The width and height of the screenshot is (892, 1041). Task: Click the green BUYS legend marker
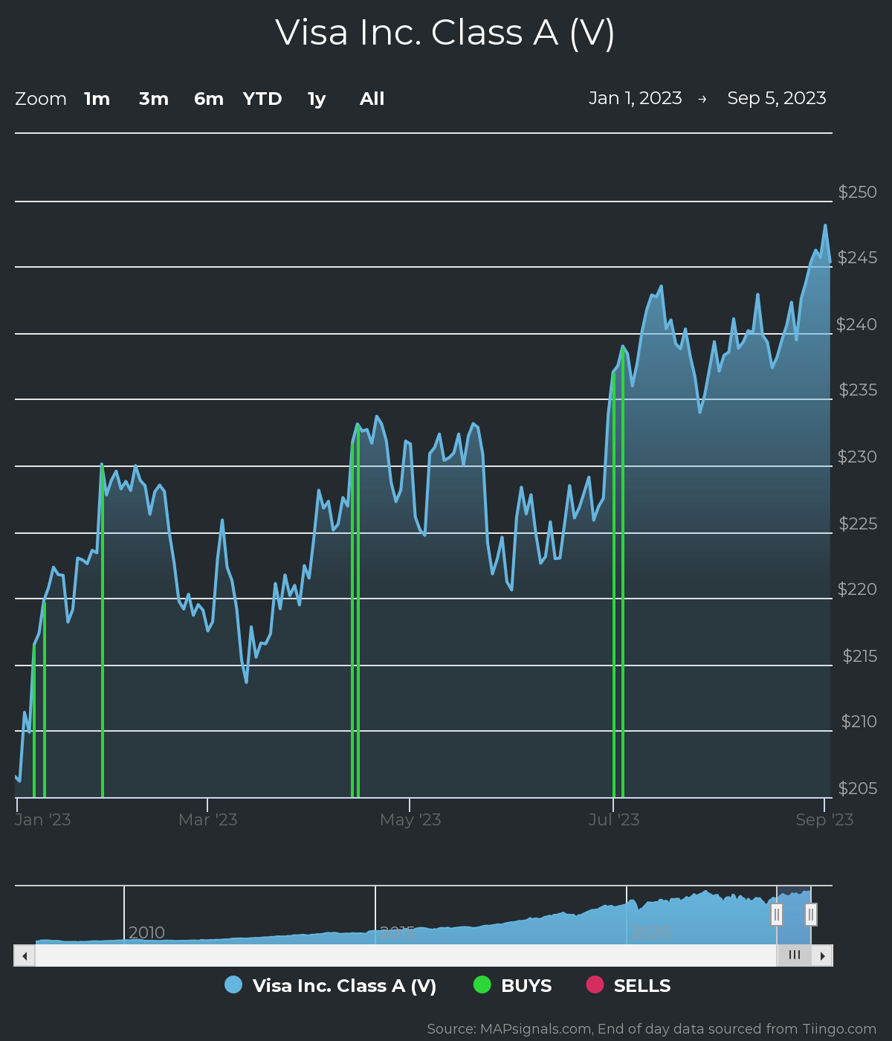point(482,984)
